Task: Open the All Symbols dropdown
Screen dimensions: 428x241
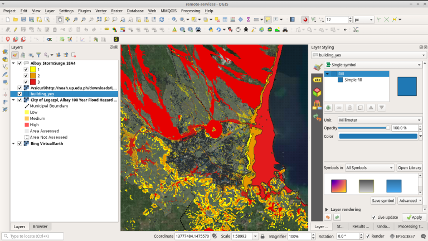Action: [369, 168]
